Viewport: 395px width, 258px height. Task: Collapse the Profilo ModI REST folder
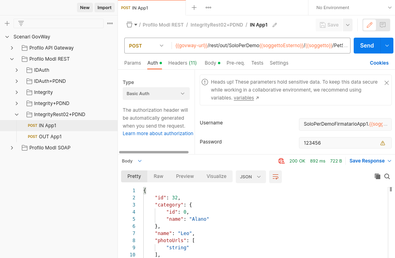click(x=12, y=59)
